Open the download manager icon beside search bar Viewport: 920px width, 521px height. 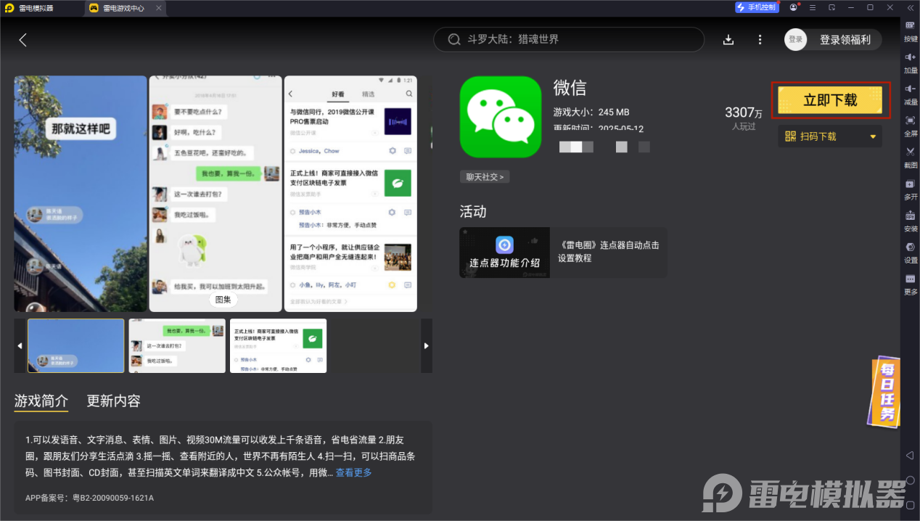tap(728, 39)
